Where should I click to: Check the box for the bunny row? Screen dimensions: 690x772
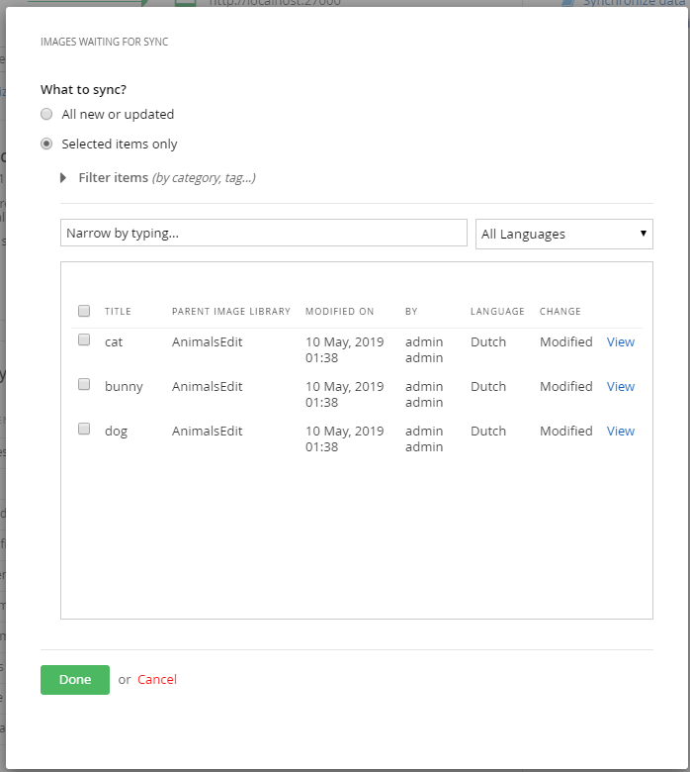coord(84,384)
